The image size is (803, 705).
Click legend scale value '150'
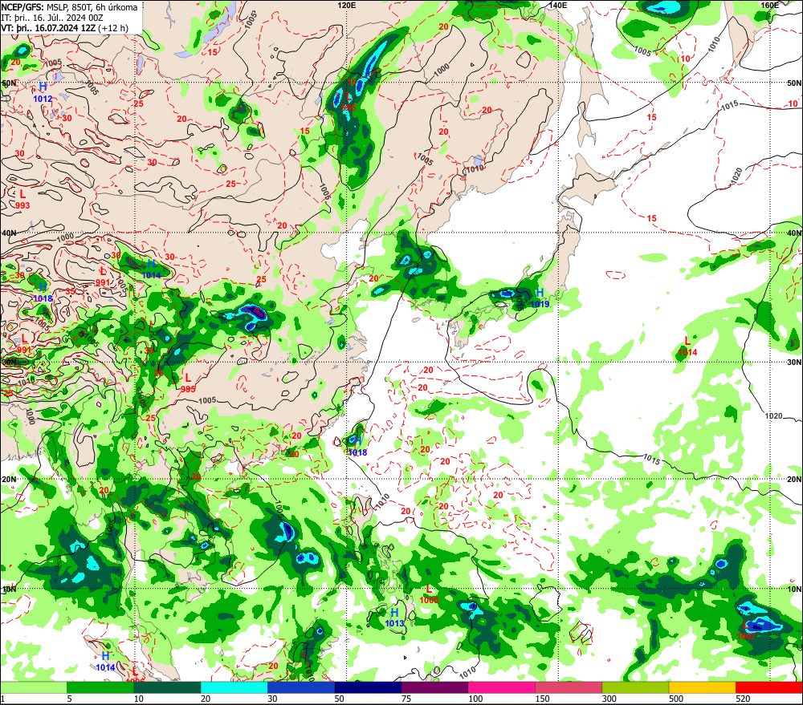click(542, 699)
